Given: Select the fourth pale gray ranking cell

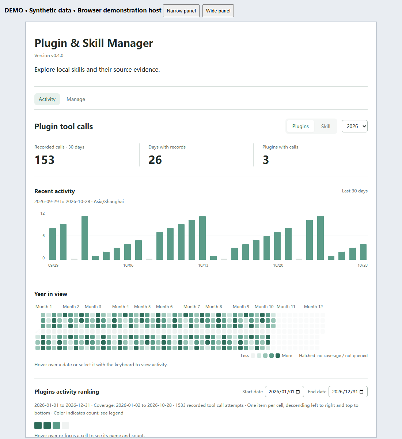Looking at the screenshot, I should point(65,425).
